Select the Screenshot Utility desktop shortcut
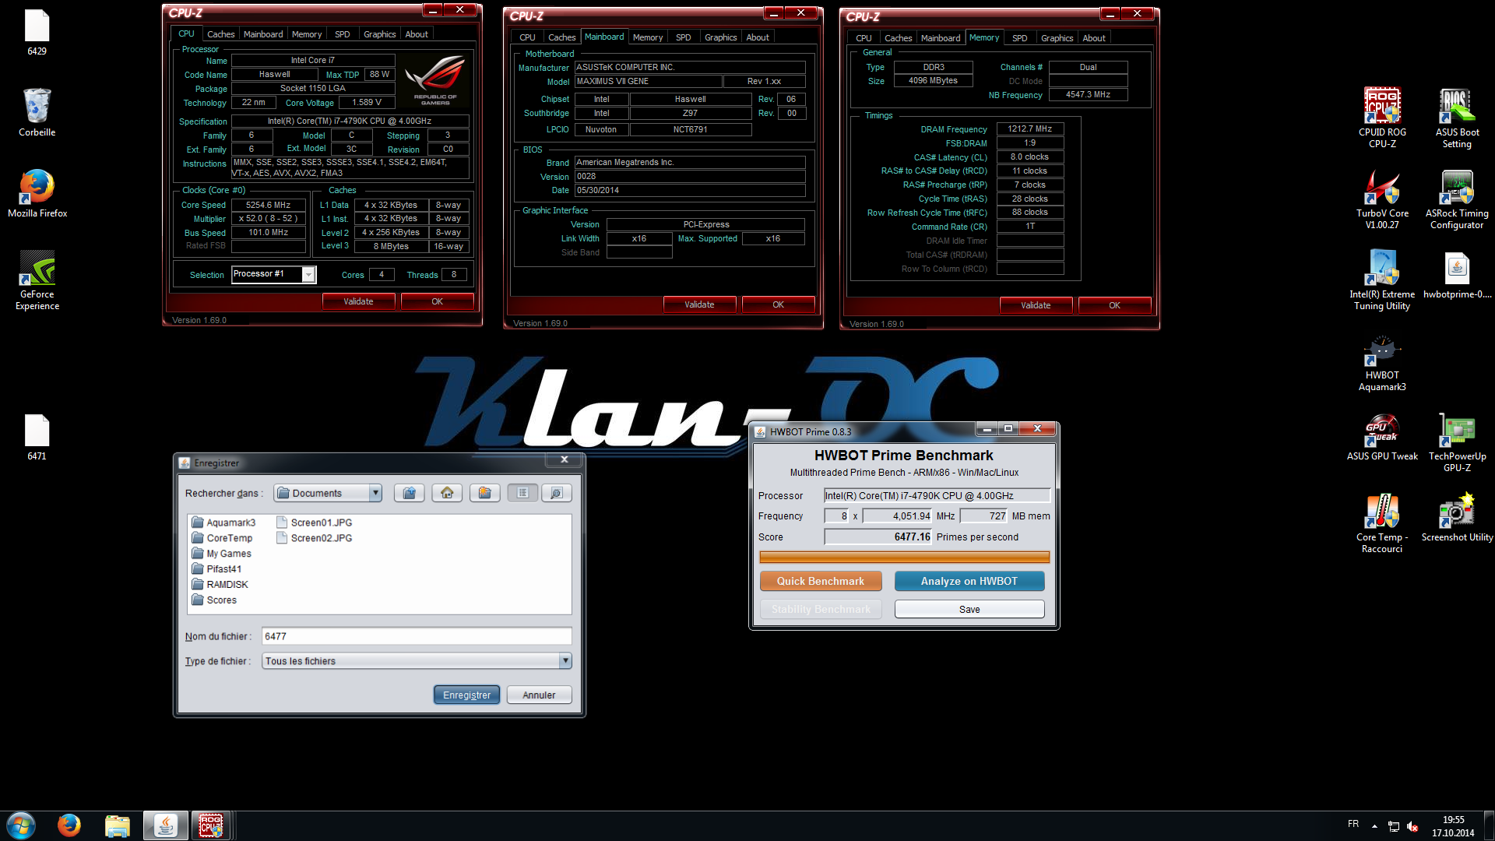 pos(1457,518)
